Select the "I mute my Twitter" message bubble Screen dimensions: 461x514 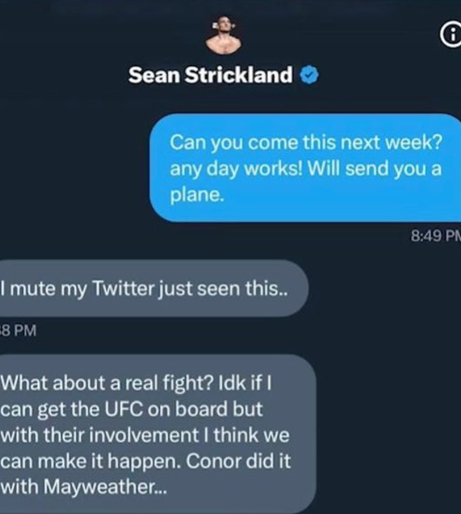[x=154, y=288]
